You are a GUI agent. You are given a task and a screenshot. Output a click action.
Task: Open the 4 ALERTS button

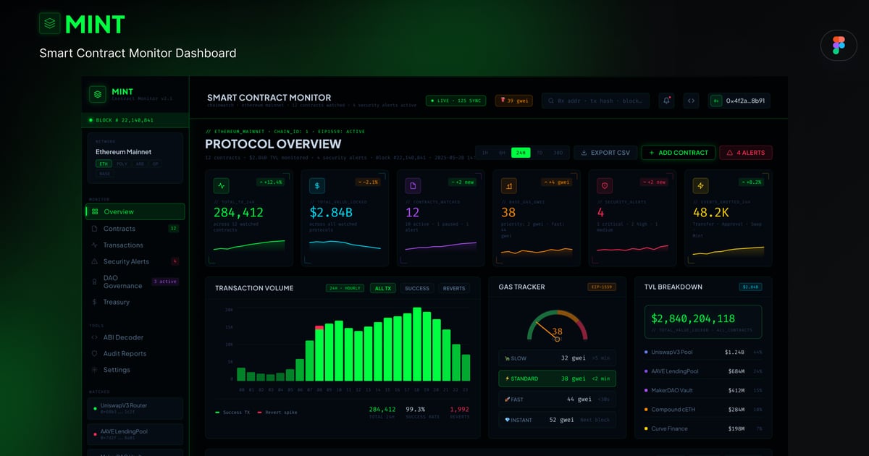(746, 153)
